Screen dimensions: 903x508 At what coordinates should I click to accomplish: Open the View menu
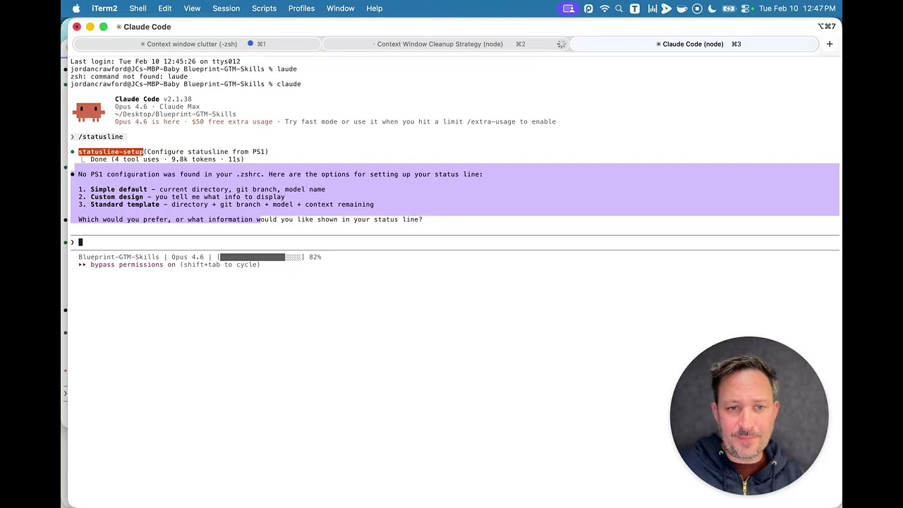(192, 8)
